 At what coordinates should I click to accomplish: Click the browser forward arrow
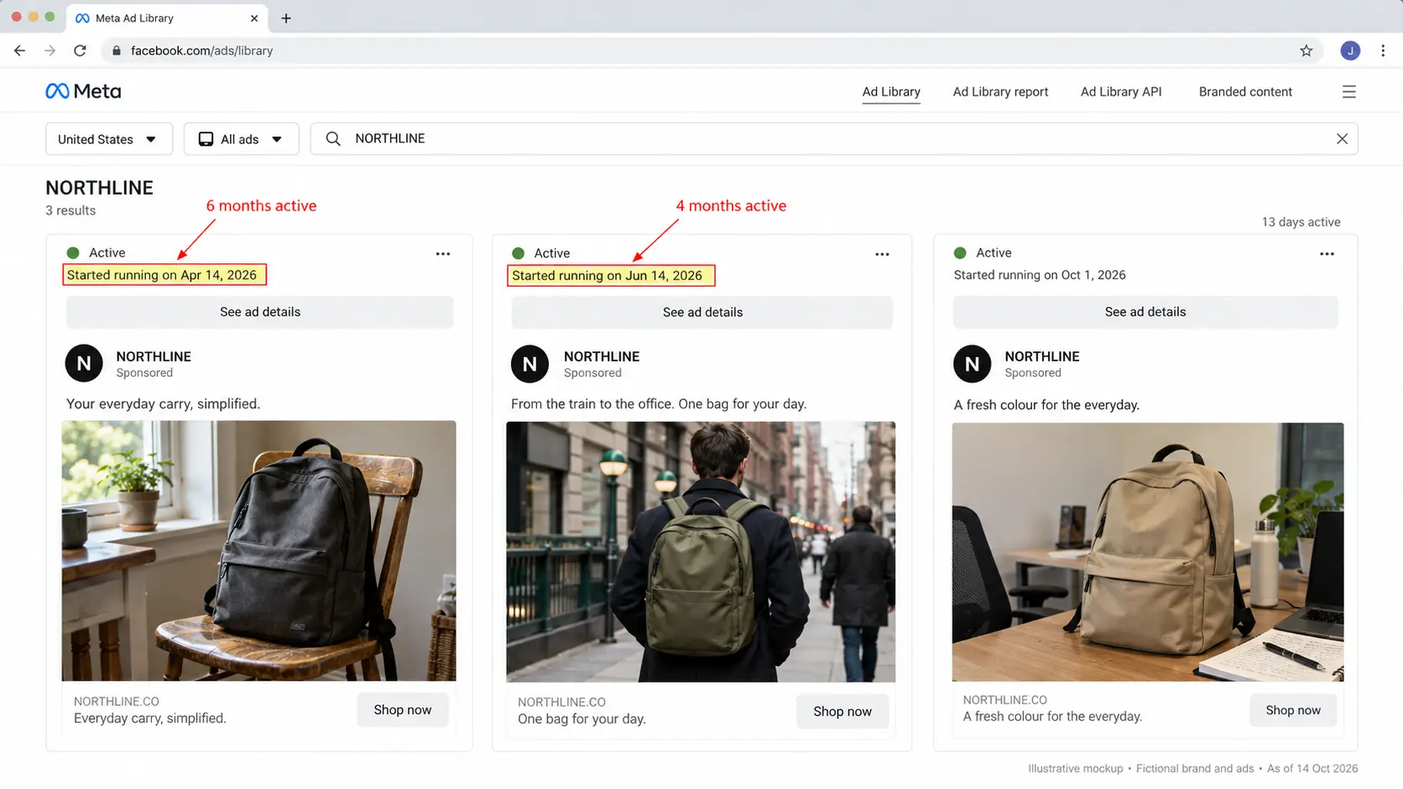50,51
